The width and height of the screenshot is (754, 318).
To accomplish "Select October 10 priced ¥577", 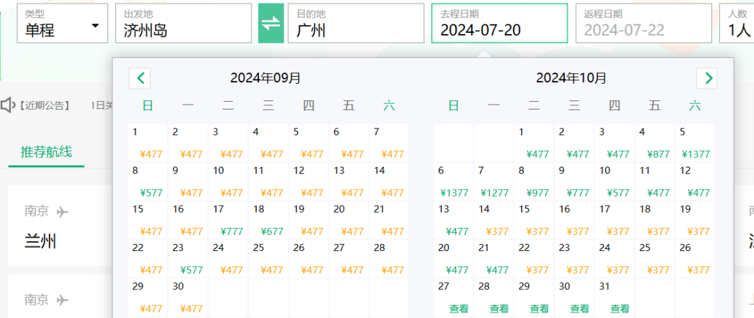I will 614,181.
